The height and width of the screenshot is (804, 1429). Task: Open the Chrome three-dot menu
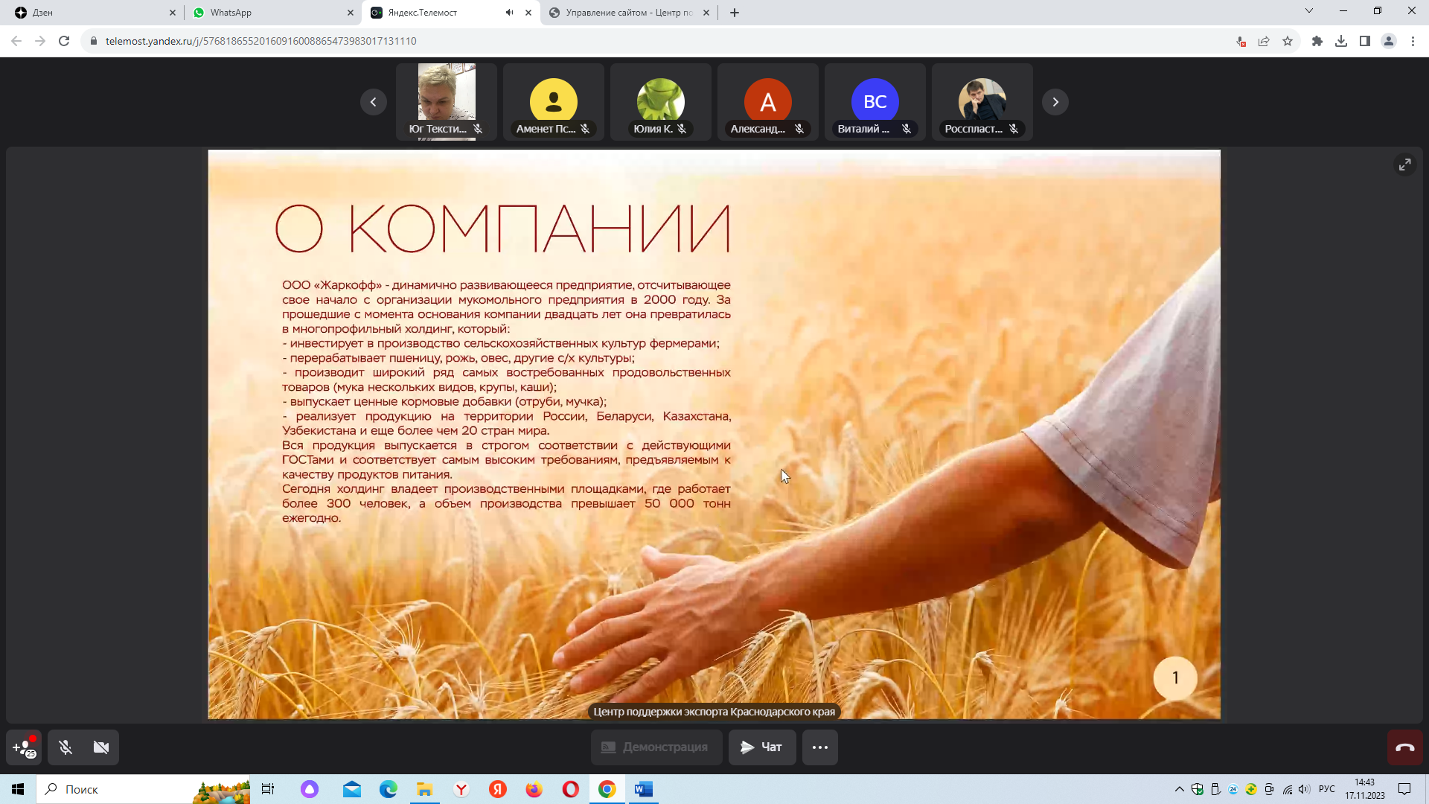[x=1413, y=42]
